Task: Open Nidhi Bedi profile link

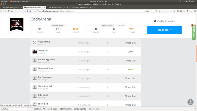Action: (43, 104)
